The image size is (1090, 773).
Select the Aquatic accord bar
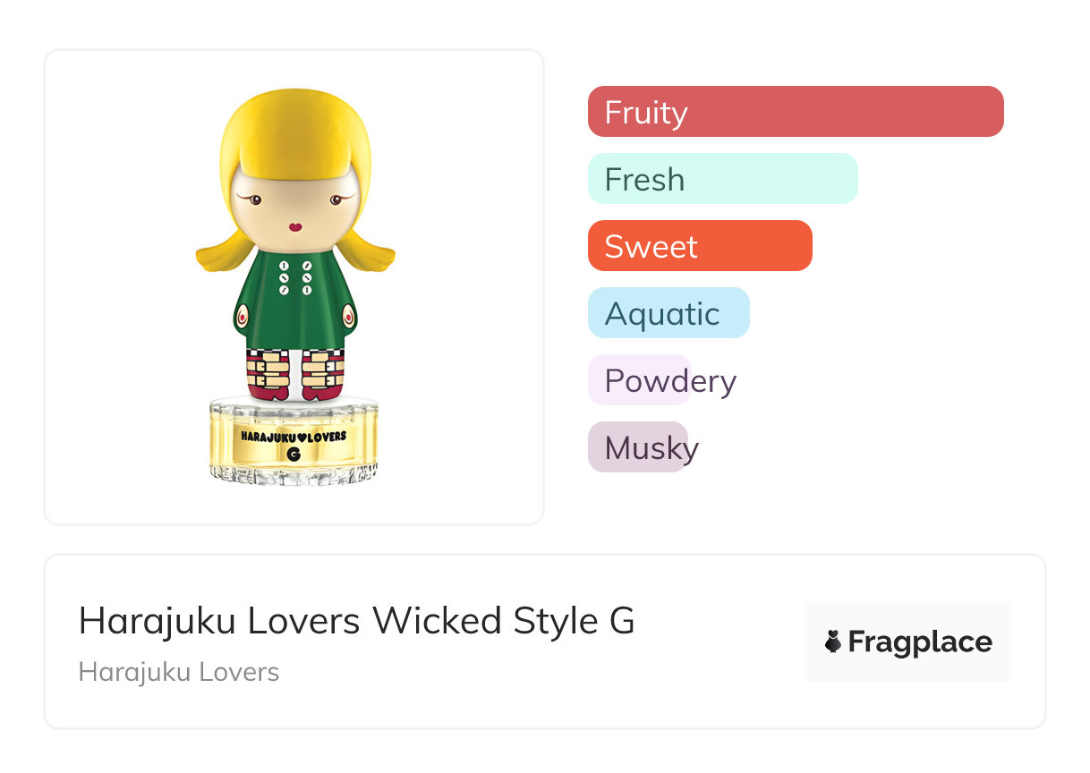point(668,313)
